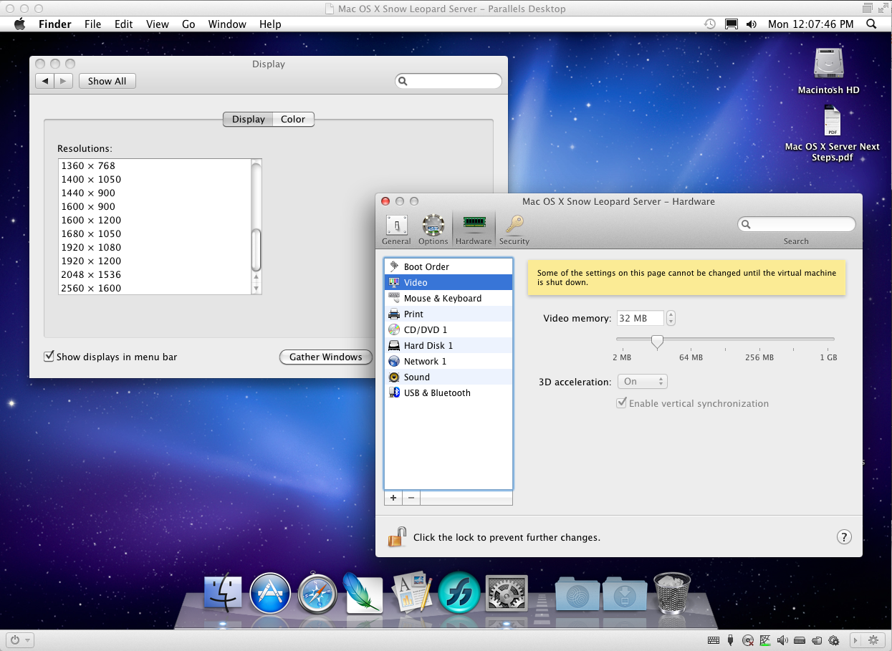Screen dimensions: 892x651
Task: Click the Video memory stepper arrows
Action: coord(671,318)
